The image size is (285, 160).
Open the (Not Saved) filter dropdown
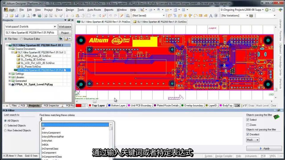pyautogui.click(x=164, y=16)
